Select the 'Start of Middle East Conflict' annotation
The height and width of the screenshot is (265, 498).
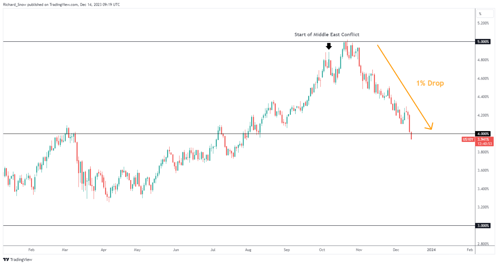(327, 35)
